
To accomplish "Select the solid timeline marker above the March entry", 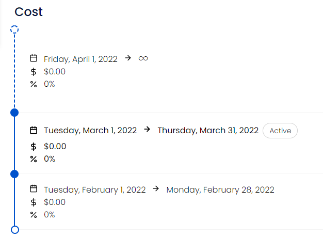I will 14,113.
